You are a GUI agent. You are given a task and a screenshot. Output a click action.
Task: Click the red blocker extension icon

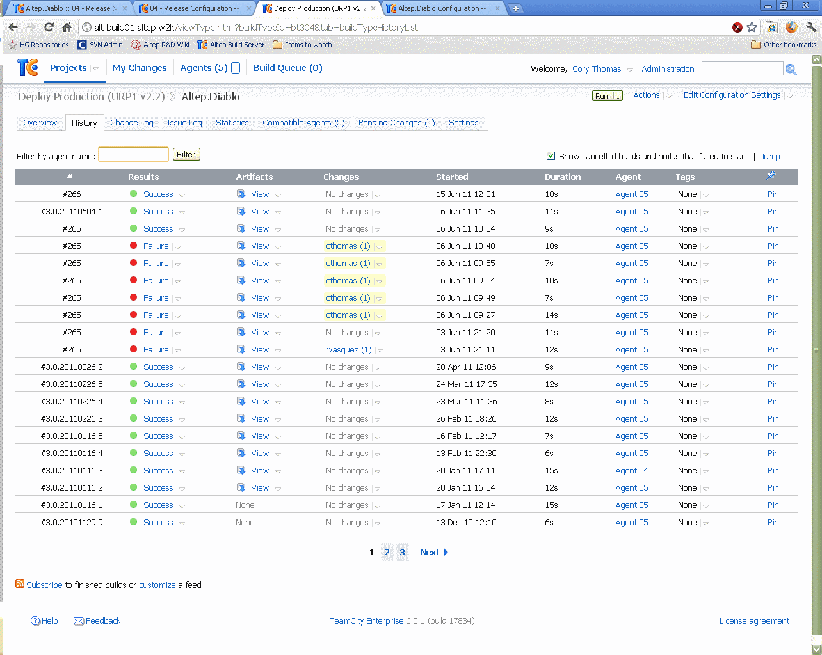tap(737, 28)
